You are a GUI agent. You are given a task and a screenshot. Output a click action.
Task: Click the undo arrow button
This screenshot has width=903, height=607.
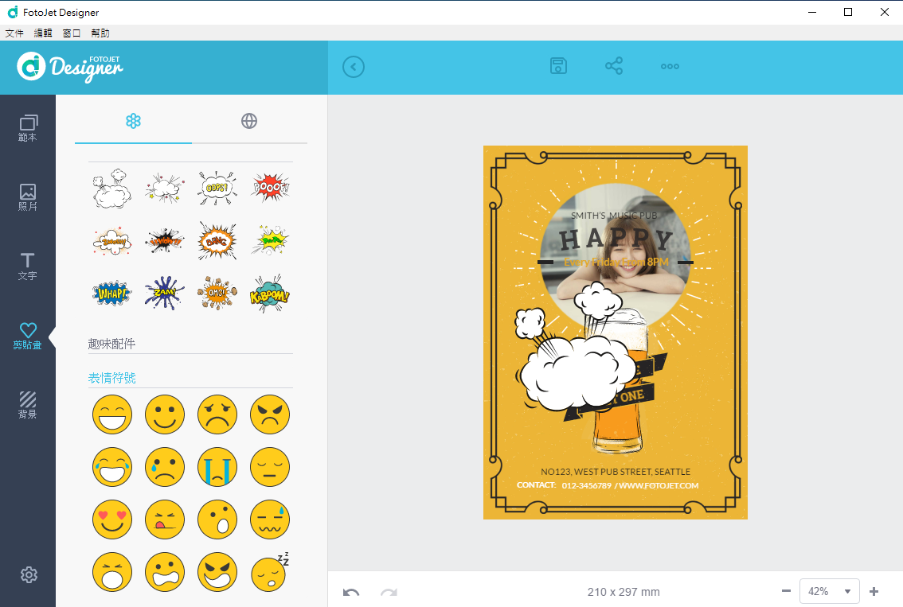(x=351, y=592)
